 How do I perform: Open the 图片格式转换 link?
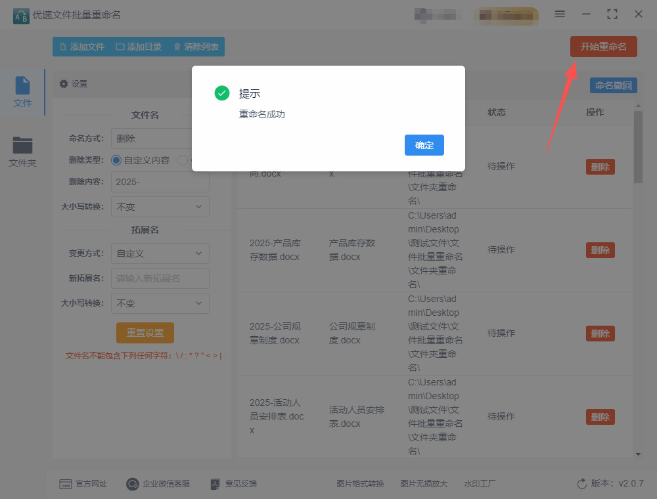point(360,484)
